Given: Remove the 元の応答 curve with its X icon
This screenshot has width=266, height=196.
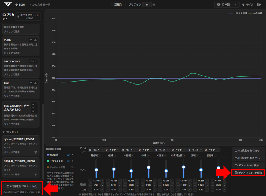Looking at the screenshot, I should point(73,155).
